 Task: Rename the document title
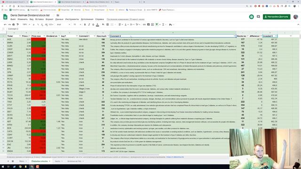pos(30,15)
